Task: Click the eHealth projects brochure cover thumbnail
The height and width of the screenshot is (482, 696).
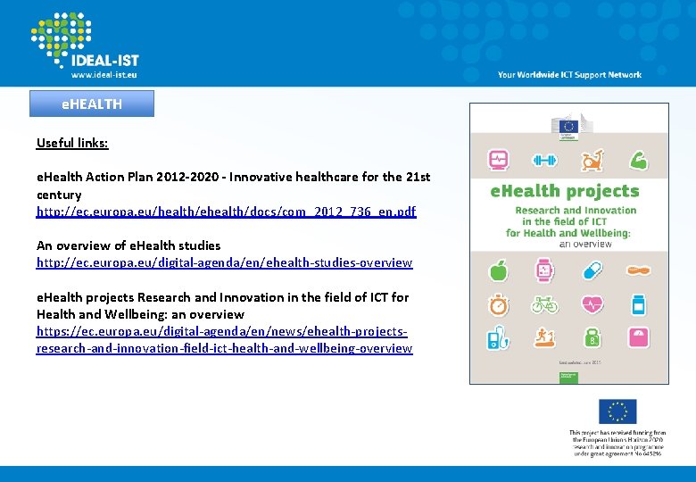Action: (569, 244)
